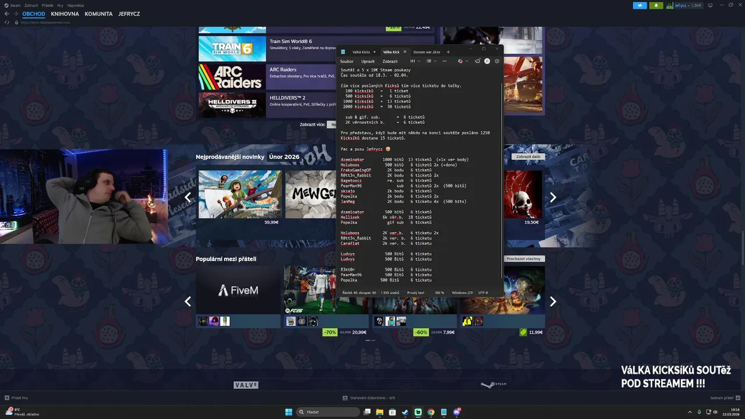This screenshot has height=419, width=745.
Task: Show next Populární mezi přáteli items
Action: tap(553, 301)
